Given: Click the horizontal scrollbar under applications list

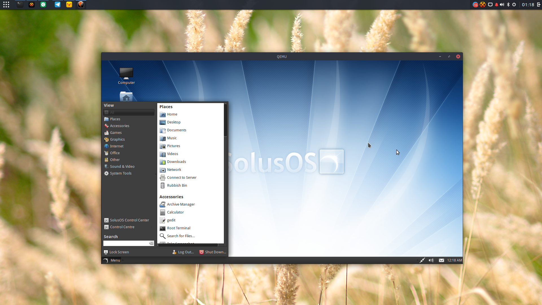Looking at the screenshot, I should coord(188,245).
